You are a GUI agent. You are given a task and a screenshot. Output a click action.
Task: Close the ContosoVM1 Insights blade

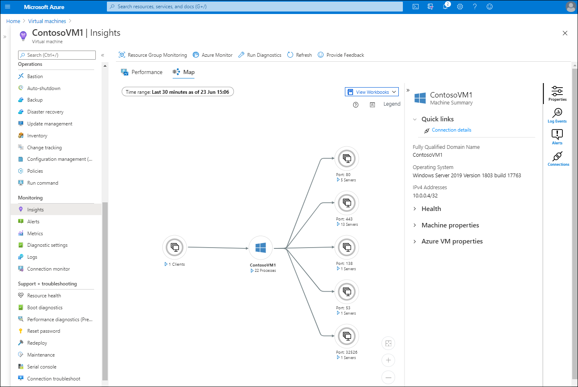pos(565,33)
